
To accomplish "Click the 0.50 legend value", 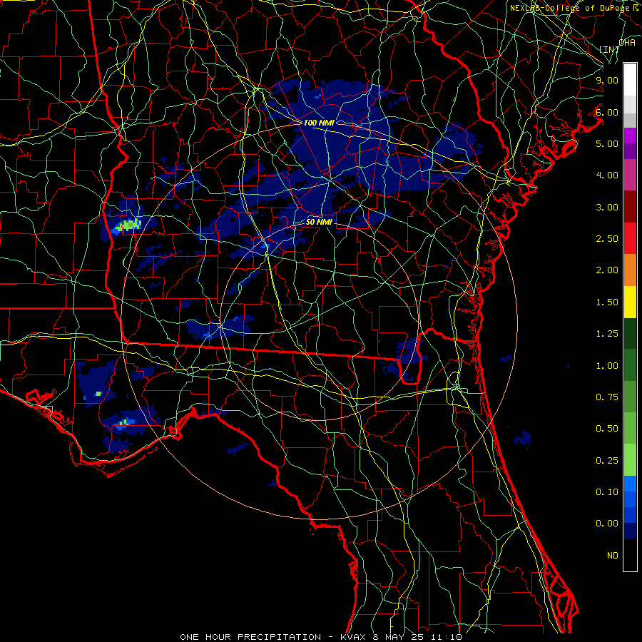I will [607, 429].
